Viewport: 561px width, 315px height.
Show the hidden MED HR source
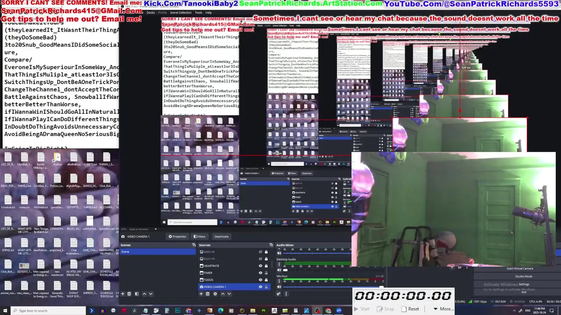(x=260, y=252)
